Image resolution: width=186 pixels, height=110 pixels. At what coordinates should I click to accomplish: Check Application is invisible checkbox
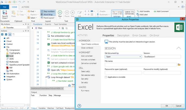pos(106,77)
